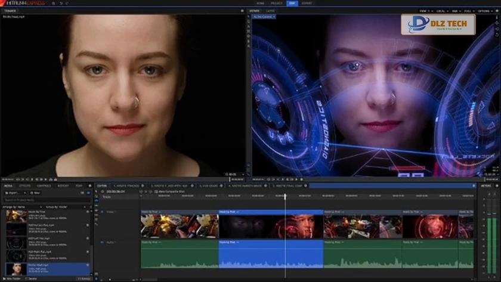Click the redo arrow in title bar

pyautogui.click(x=67, y=3)
